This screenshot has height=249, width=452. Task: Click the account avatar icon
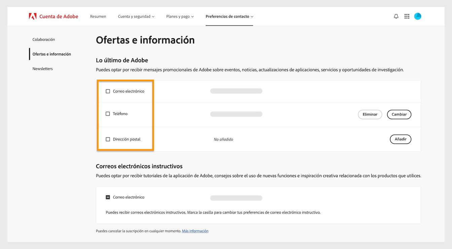(x=417, y=16)
